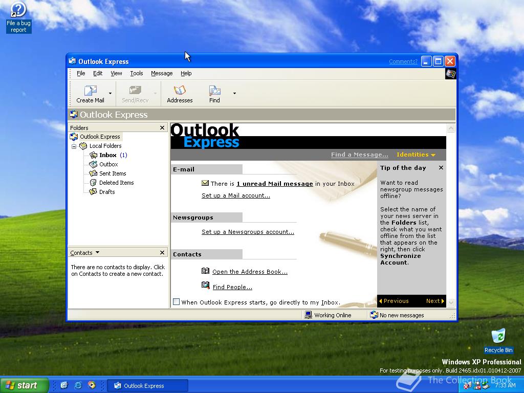Image resolution: width=524 pixels, height=393 pixels.
Task: Click Set up a Newsgroups account link
Action: [x=248, y=232]
